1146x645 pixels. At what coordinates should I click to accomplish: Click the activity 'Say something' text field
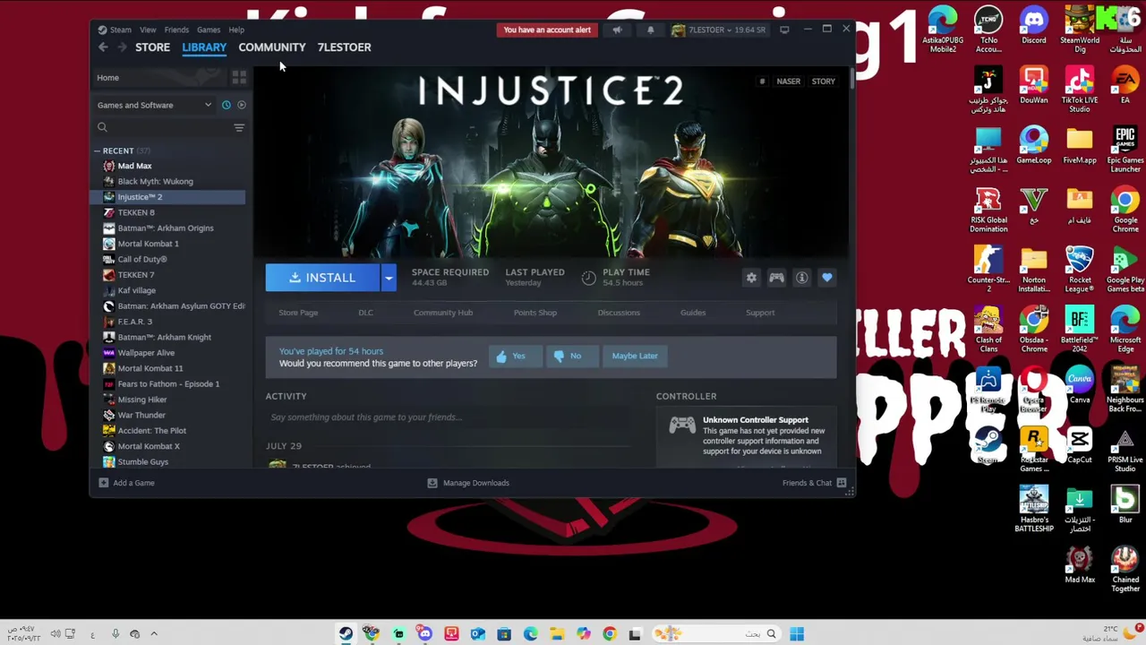click(x=449, y=417)
